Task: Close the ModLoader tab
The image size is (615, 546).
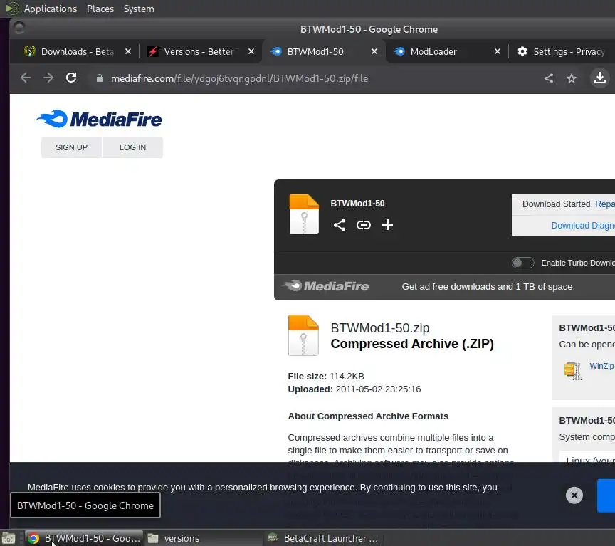Action: [498, 51]
